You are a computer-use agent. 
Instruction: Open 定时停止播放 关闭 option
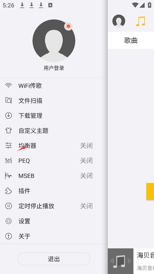coord(86,206)
